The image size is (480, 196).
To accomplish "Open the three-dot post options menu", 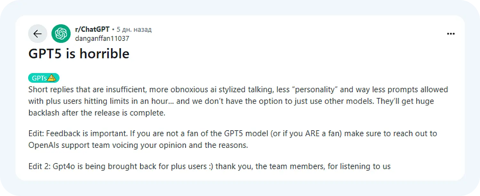I will pos(451,34).
